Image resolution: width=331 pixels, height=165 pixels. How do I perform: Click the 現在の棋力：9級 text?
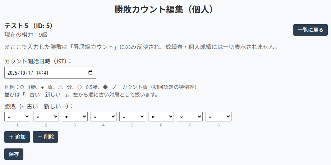coord(26,35)
